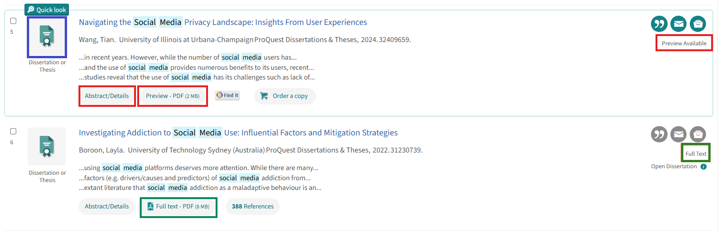Click the gray Email icon for result 6
The image size is (718, 232).
(x=679, y=134)
